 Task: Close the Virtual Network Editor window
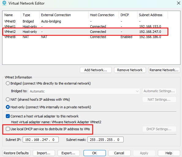coord(179,3)
